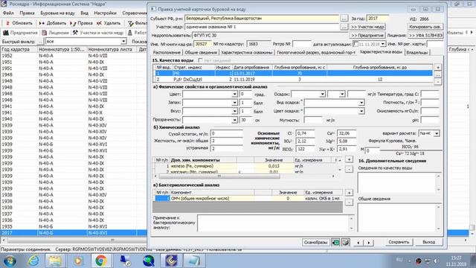Open the Быстрый фильтр 'все' dropdown
This screenshot has height=268, width=476.
123,42
